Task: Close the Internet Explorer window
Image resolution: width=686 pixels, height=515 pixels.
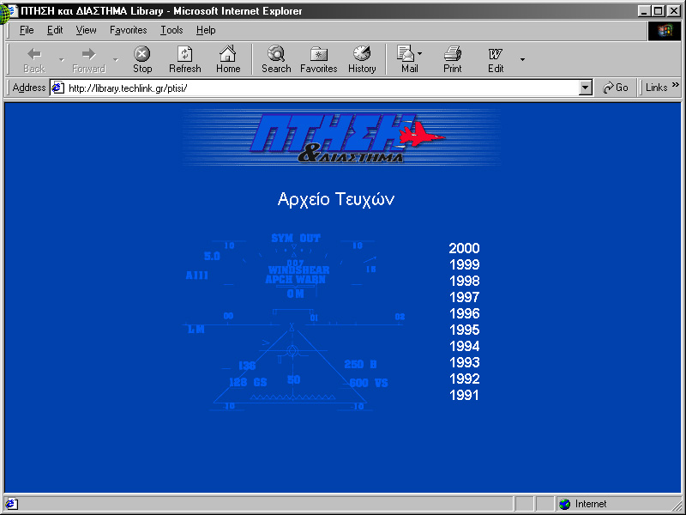Action: [674, 11]
